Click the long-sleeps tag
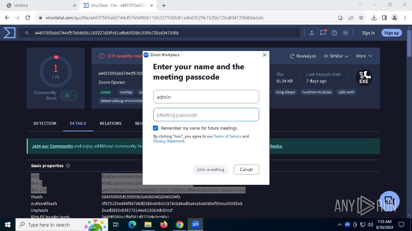412x231 pixels. [286, 92]
